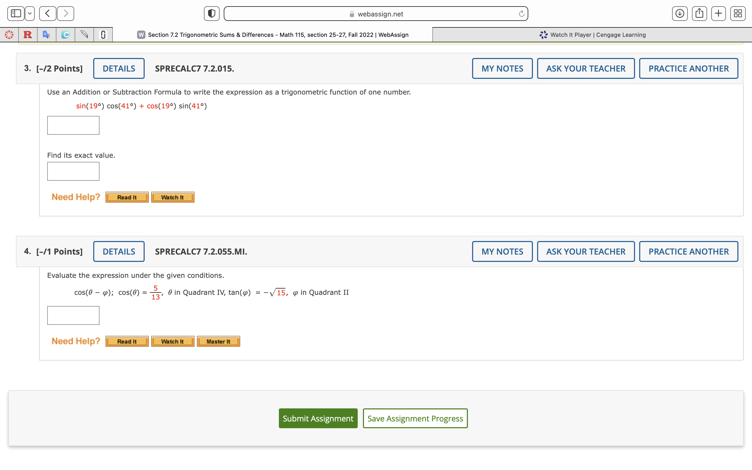Open the pinned Google Translate tab
Viewport: 752px width, 470px height.
click(47, 34)
